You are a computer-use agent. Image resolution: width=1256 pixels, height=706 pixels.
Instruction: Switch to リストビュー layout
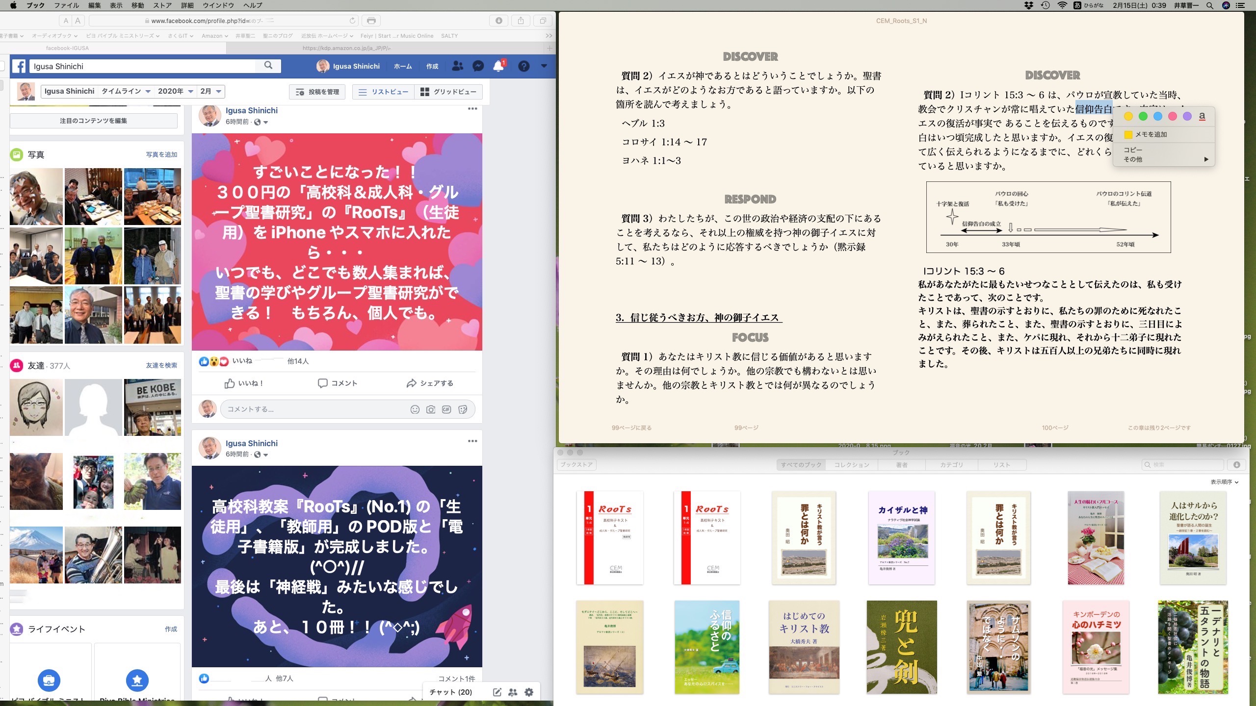pos(384,92)
